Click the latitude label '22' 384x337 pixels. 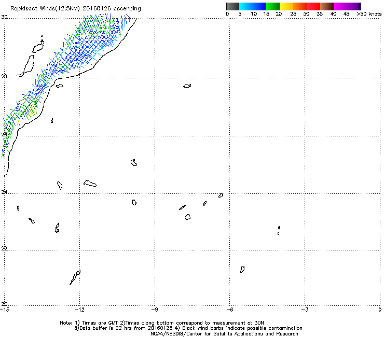click(x=4, y=249)
